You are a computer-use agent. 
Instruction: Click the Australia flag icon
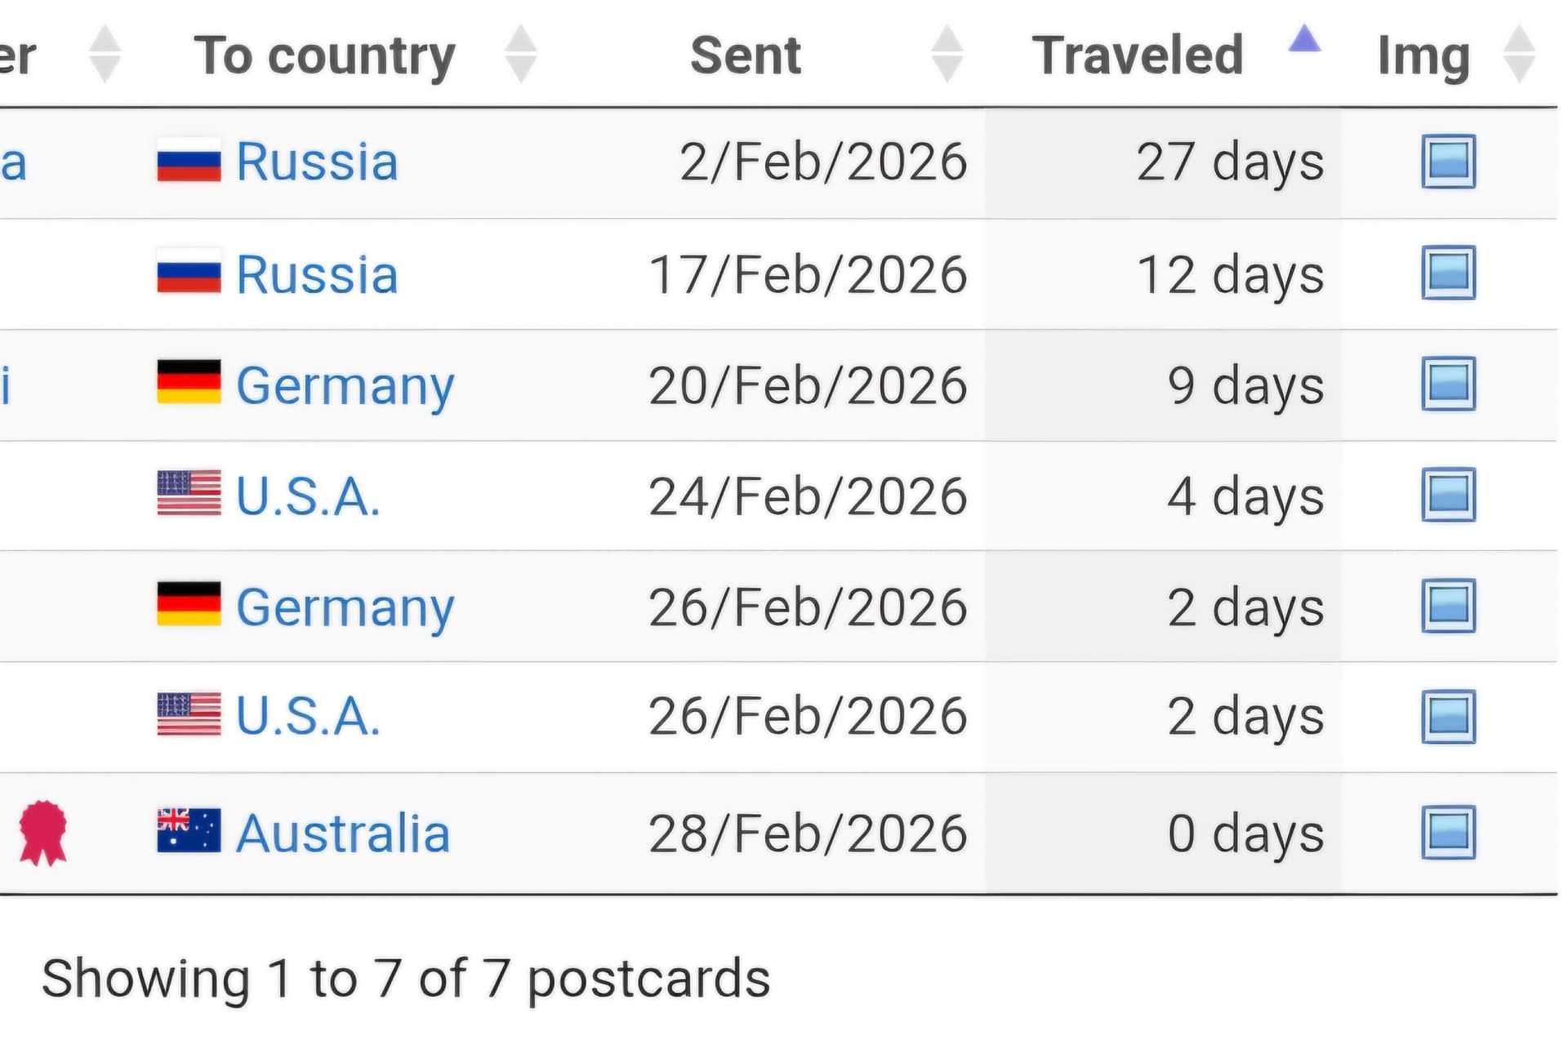tap(189, 831)
